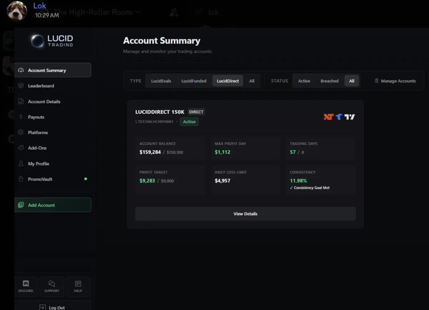Click the Account Summary heading
The image size is (429, 310).
coord(162,41)
